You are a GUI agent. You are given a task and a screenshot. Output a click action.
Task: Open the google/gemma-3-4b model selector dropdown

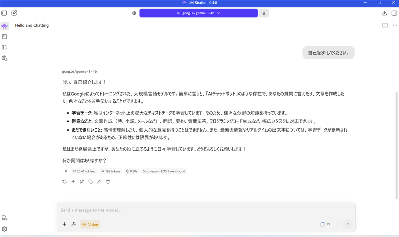pos(199,13)
